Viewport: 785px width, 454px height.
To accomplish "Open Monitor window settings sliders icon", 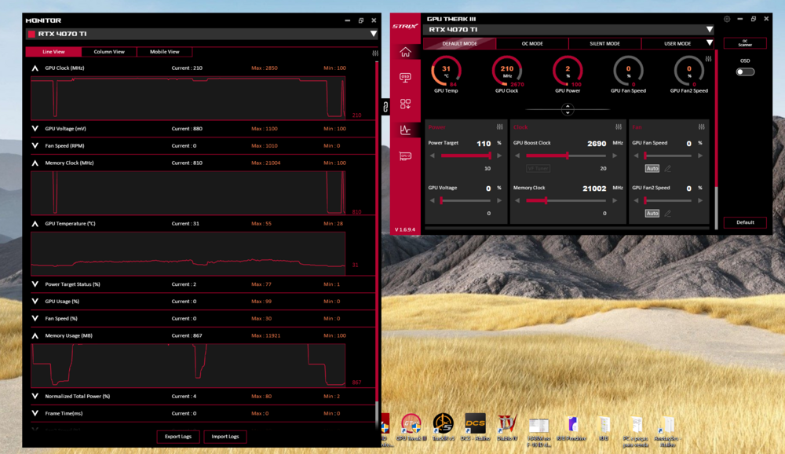I will [375, 53].
